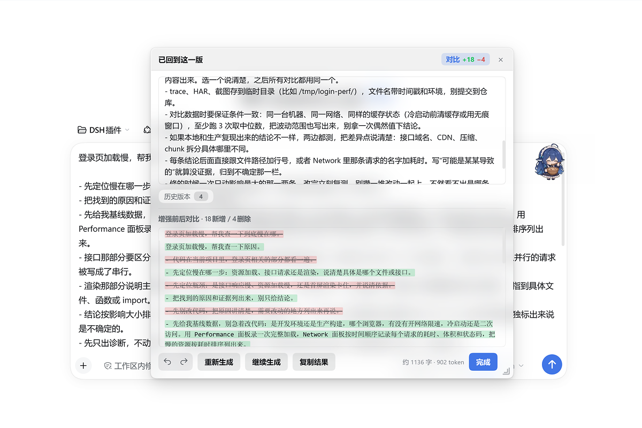Click added line 先定位慢在哪一步
Image resolution: width=642 pixels, height=428 pixels.
click(289, 272)
